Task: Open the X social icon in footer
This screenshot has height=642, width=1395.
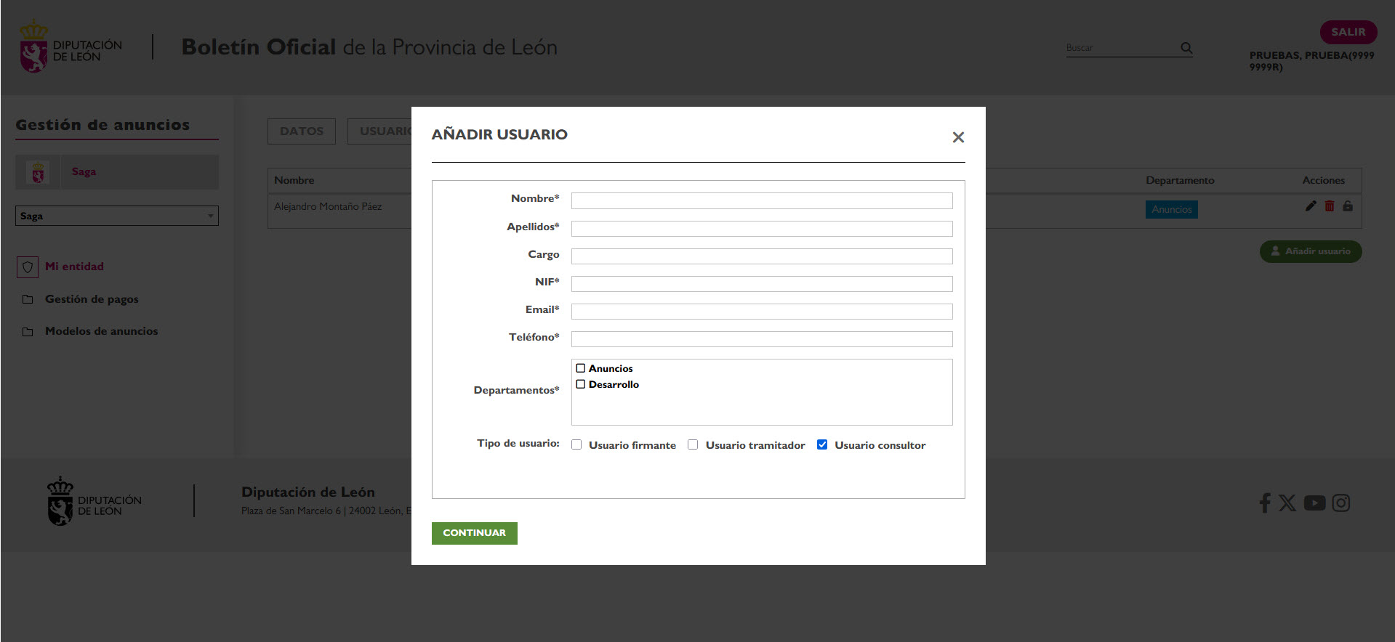Action: (1287, 503)
